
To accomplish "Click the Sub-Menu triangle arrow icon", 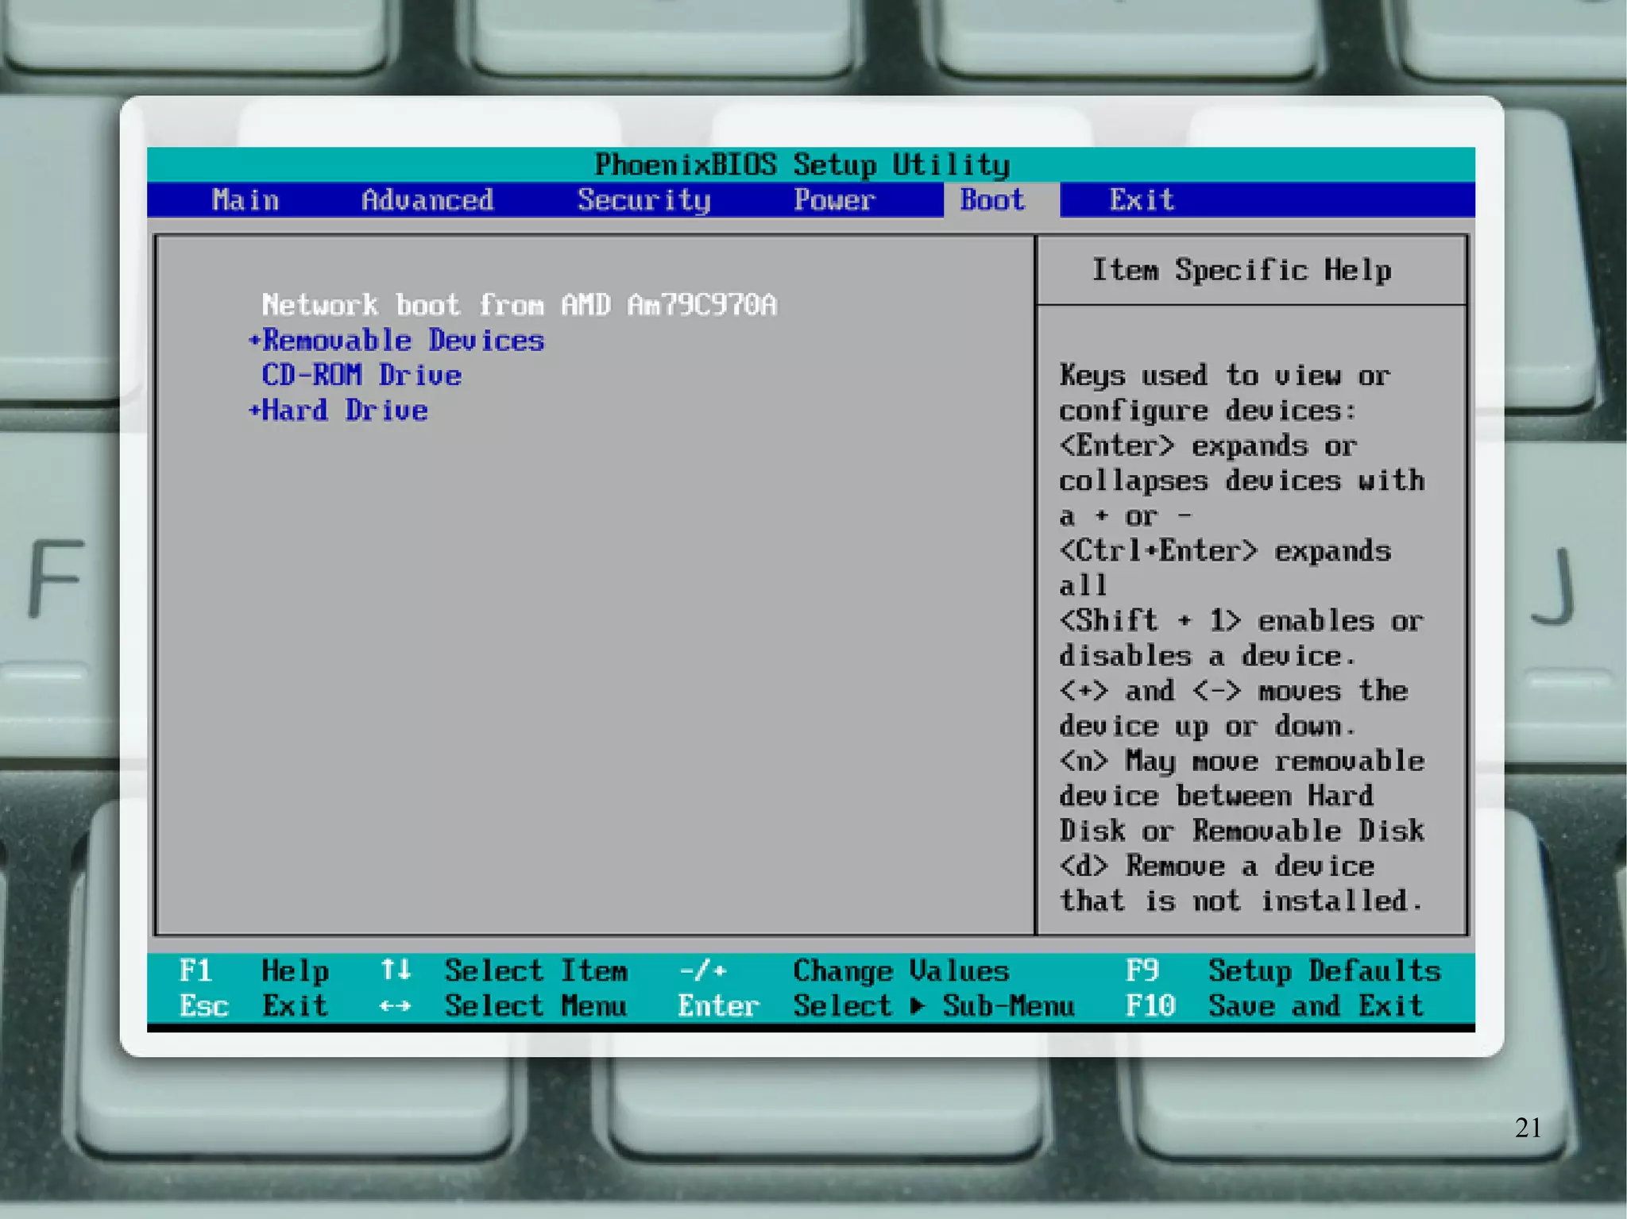I will coord(918,1006).
